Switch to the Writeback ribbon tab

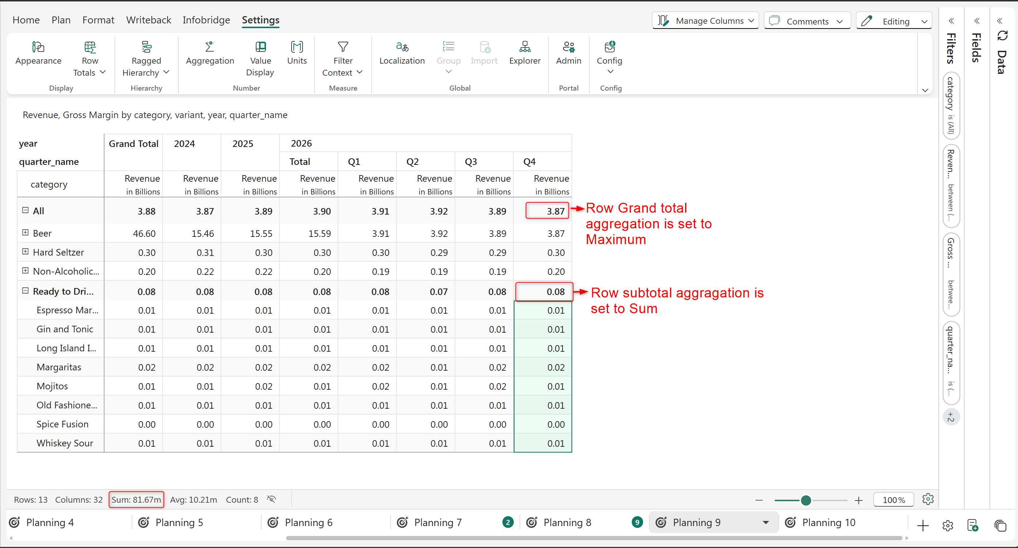point(148,20)
